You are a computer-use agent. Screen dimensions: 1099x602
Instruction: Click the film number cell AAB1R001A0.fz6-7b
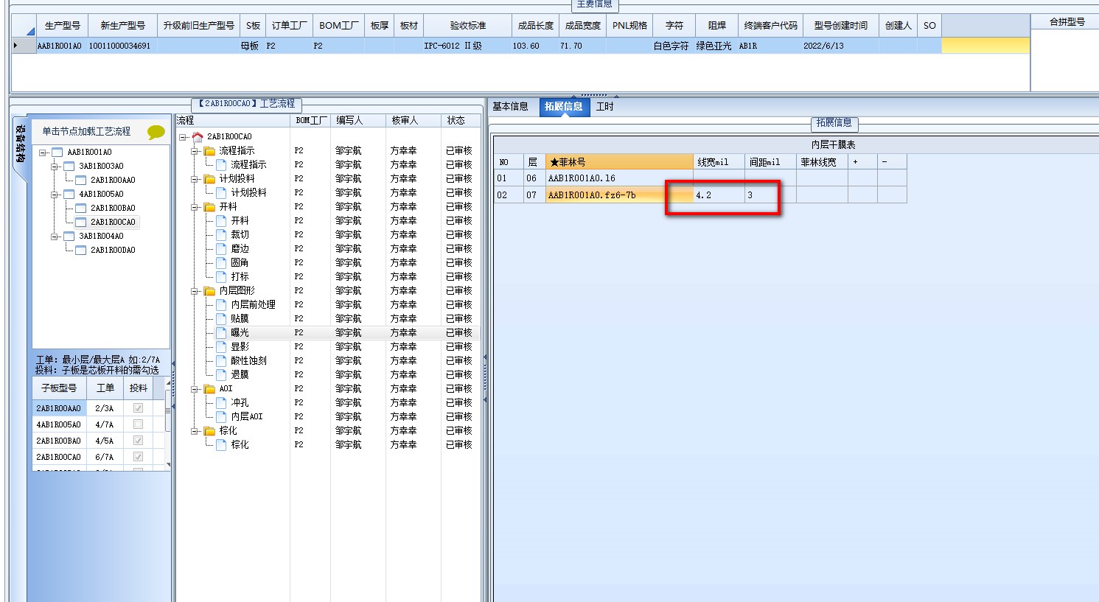pos(619,195)
